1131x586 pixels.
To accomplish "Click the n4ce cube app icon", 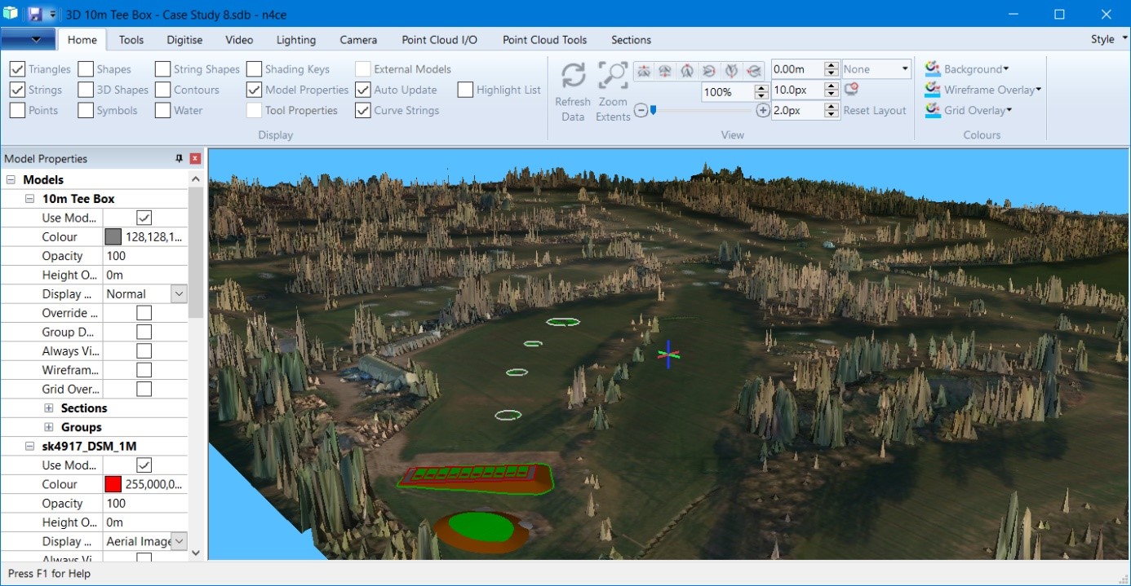I will coord(10,14).
